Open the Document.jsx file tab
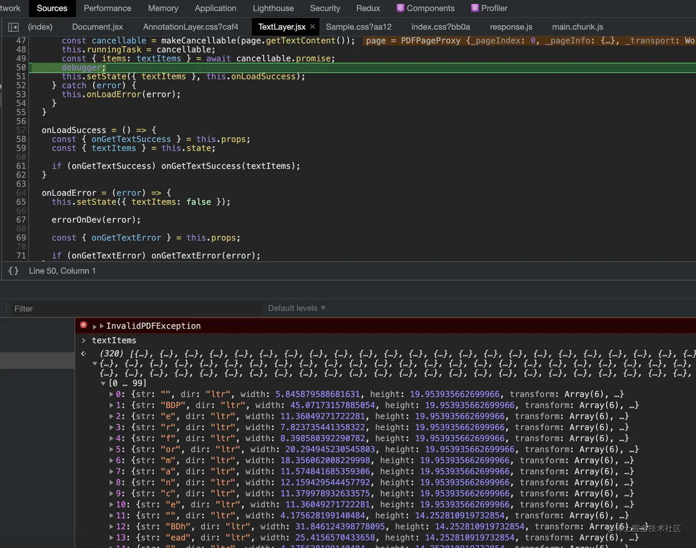The height and width of the screenshot is (548, 696). click(x=98, y=27)
